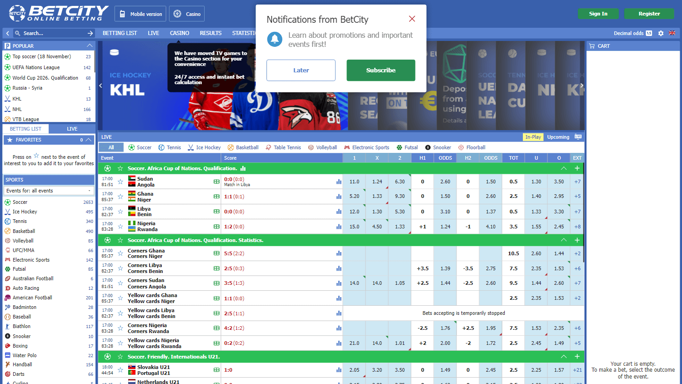Click scoreboard icon for Nigeria vs Rwanda
Image resolution: width=682 pixels, height=384 pixels.
click(216, 227)
